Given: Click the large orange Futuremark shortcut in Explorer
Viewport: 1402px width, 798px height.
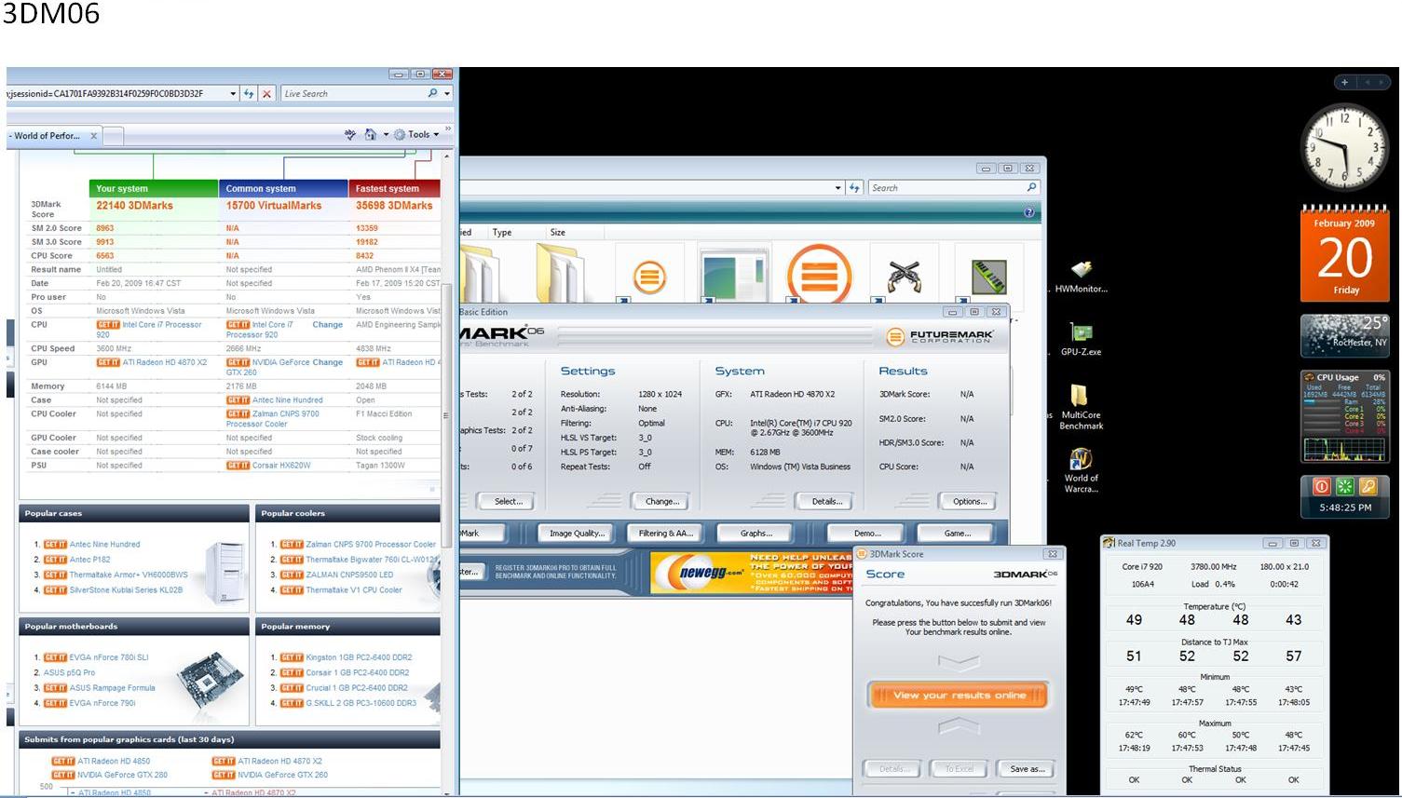Looking at the screenshot, I should tap(819, 275).
